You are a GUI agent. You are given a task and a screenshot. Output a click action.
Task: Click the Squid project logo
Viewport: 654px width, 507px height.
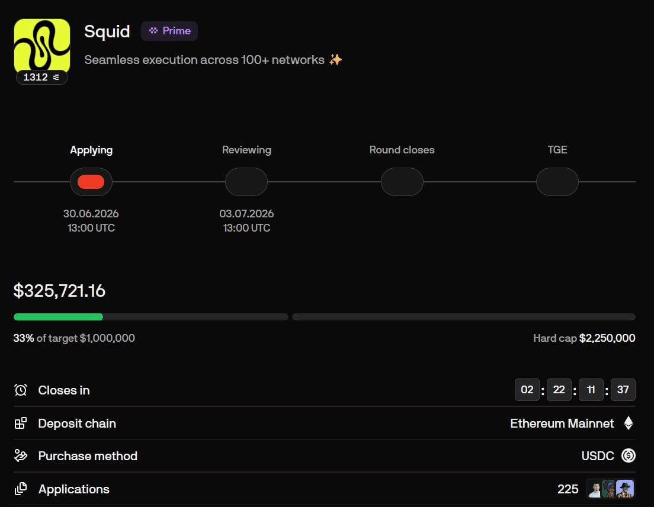click(41, 46)
